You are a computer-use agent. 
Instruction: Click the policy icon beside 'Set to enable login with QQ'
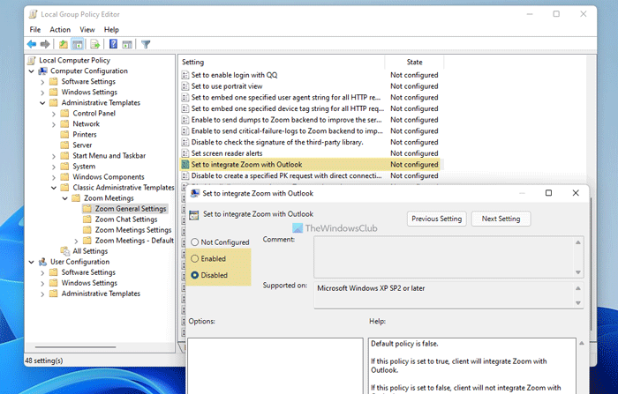185,75
